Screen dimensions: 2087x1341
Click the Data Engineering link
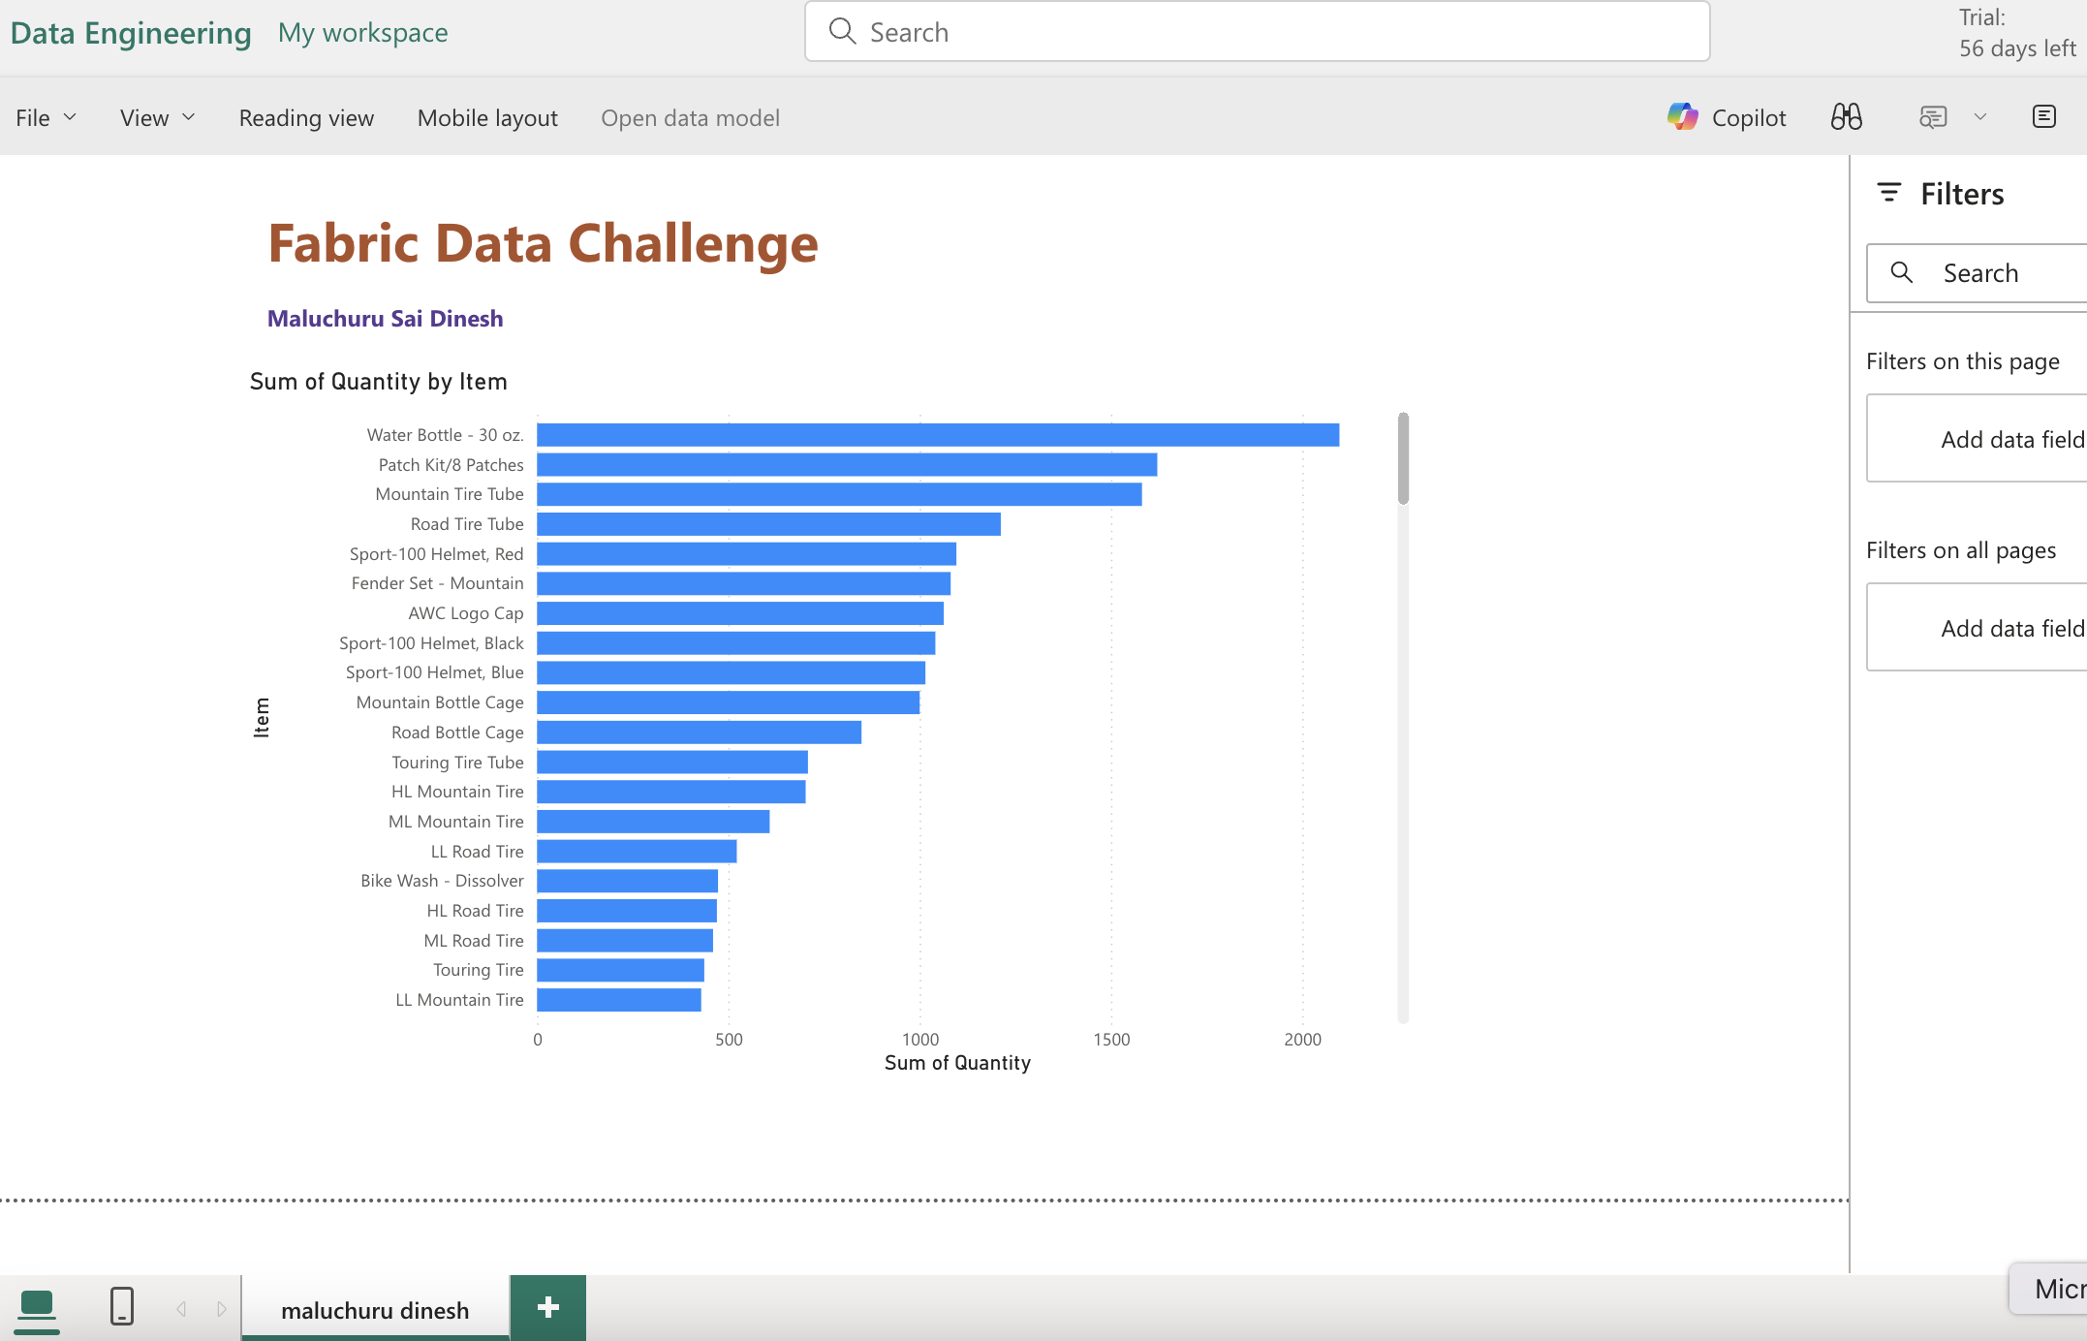(x=131, y=32)
